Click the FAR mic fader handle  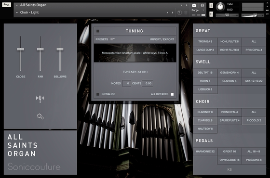[40, 49]
